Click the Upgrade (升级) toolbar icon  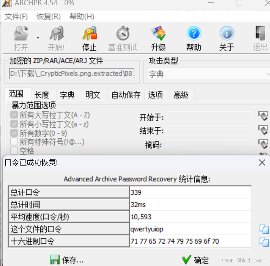158,33
